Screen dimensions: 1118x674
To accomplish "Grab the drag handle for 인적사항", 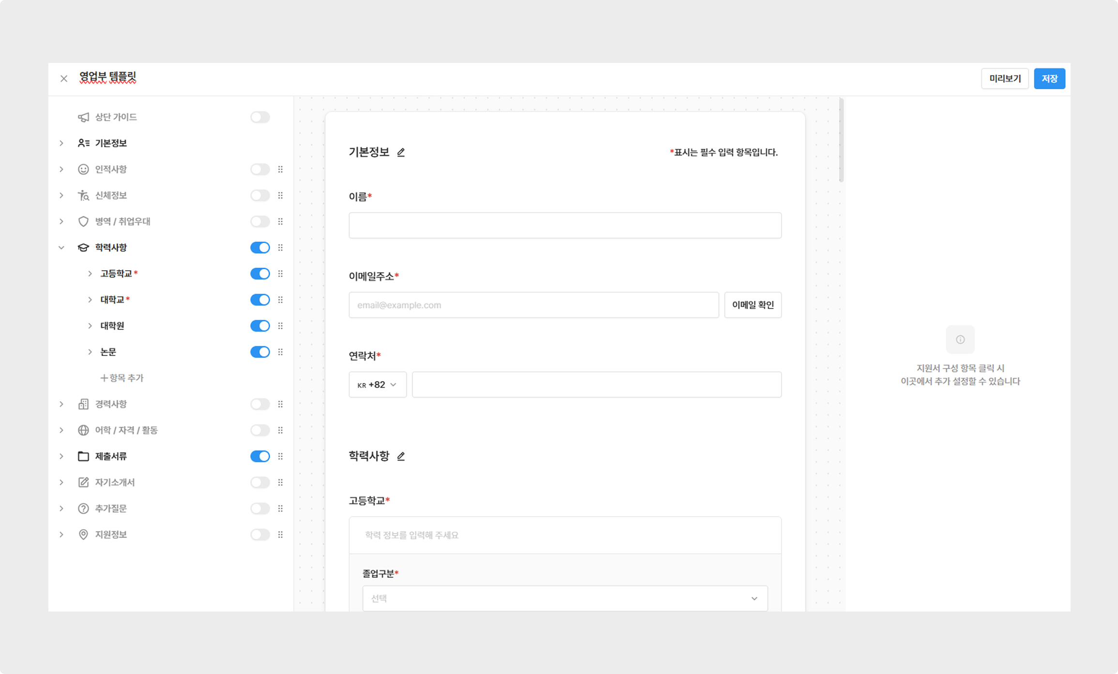I will (x=280, y=169).
